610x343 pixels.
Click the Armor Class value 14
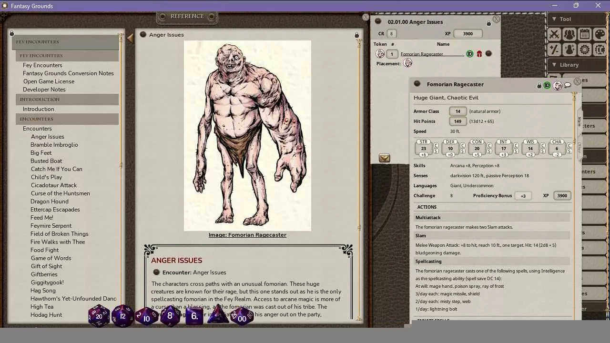click(457, 111)
